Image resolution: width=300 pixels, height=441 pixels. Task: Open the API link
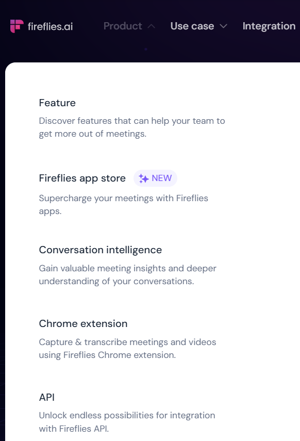(47, 397)
